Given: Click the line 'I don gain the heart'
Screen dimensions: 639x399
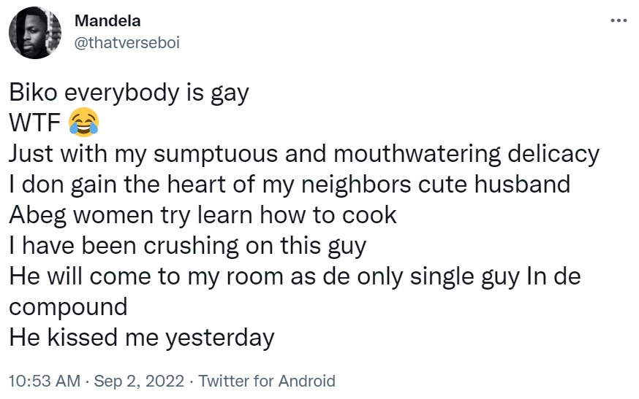Looking at the screenshot, I should pyautogui.click(x=289, y=184).
